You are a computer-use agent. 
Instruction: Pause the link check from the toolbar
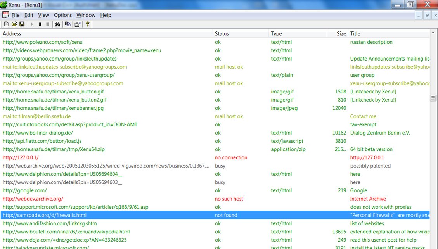click(40, 24)
